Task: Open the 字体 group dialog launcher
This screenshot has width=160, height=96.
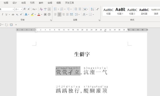Action: [x=51, y=20]
